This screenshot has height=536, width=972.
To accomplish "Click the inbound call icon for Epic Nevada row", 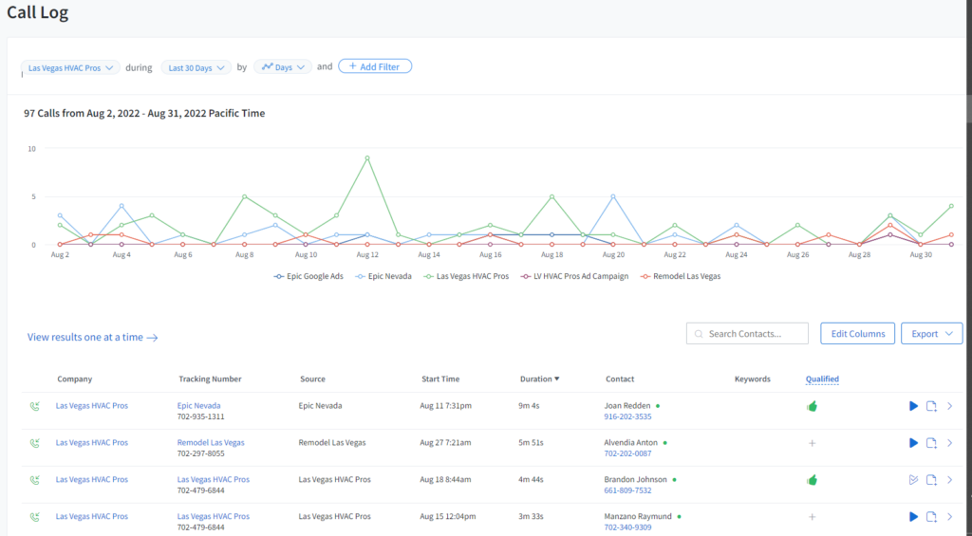I will pyautogui.click(x=35, y=406).
